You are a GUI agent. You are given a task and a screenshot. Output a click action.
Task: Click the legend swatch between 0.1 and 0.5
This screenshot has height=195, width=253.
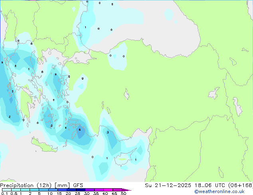click(x=7, y=190)
